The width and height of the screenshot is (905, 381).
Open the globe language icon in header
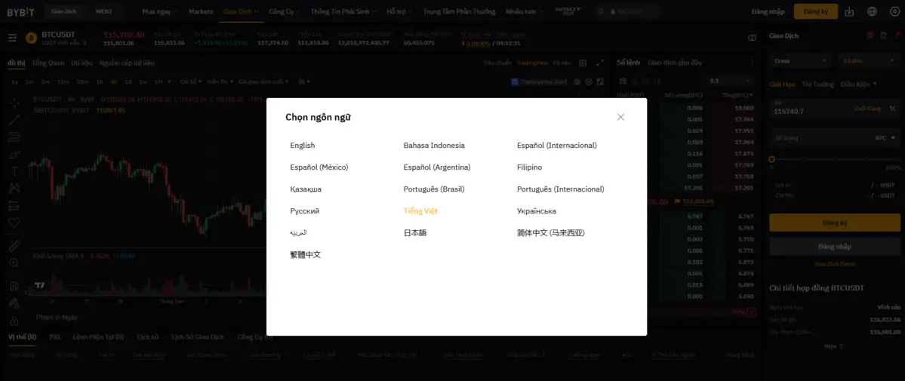[x=873, y=11]
